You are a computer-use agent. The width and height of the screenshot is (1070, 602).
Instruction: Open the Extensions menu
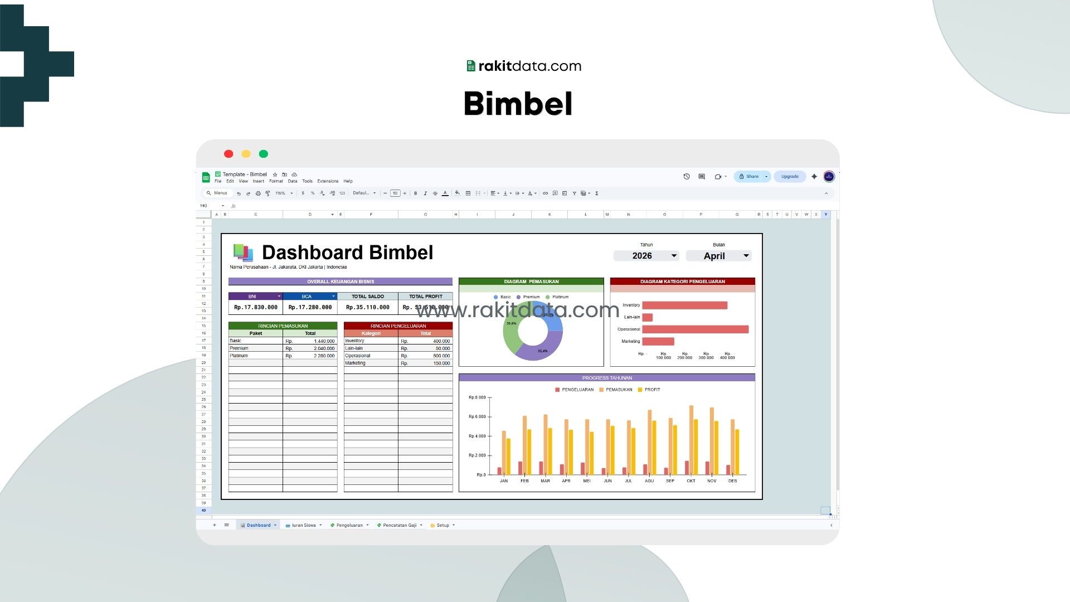[x=328, y=181]
